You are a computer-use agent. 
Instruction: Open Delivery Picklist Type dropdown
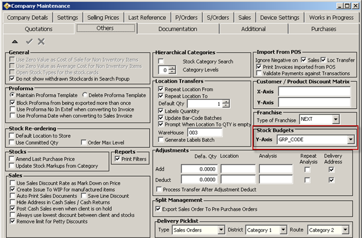(221, 230)
